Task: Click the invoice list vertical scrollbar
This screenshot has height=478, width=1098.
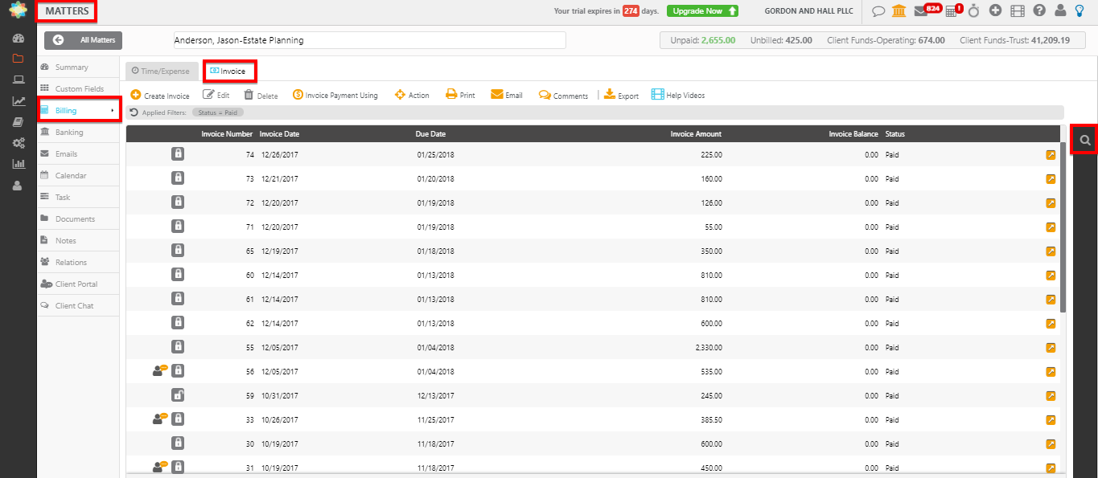Action: click(x=1063, y=227)
